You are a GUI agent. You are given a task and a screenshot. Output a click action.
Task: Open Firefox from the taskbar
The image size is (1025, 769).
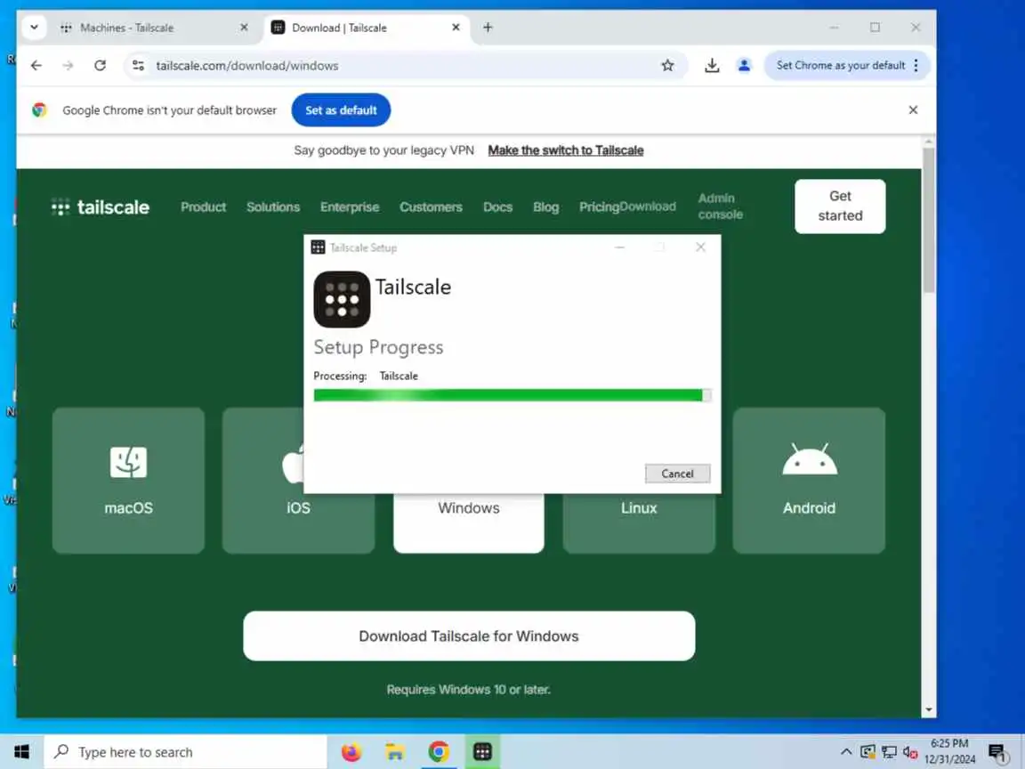coord(351,752)
